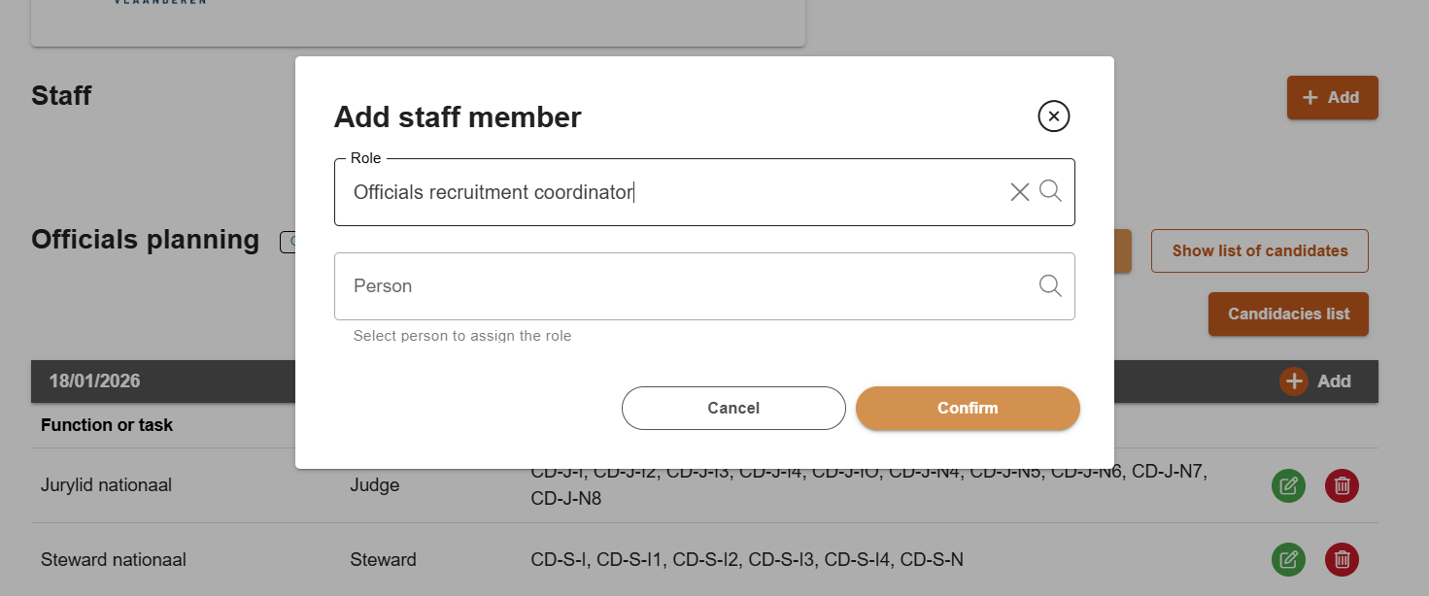
Task: Select the Jurylid nationaal function text
Action: 106,484
